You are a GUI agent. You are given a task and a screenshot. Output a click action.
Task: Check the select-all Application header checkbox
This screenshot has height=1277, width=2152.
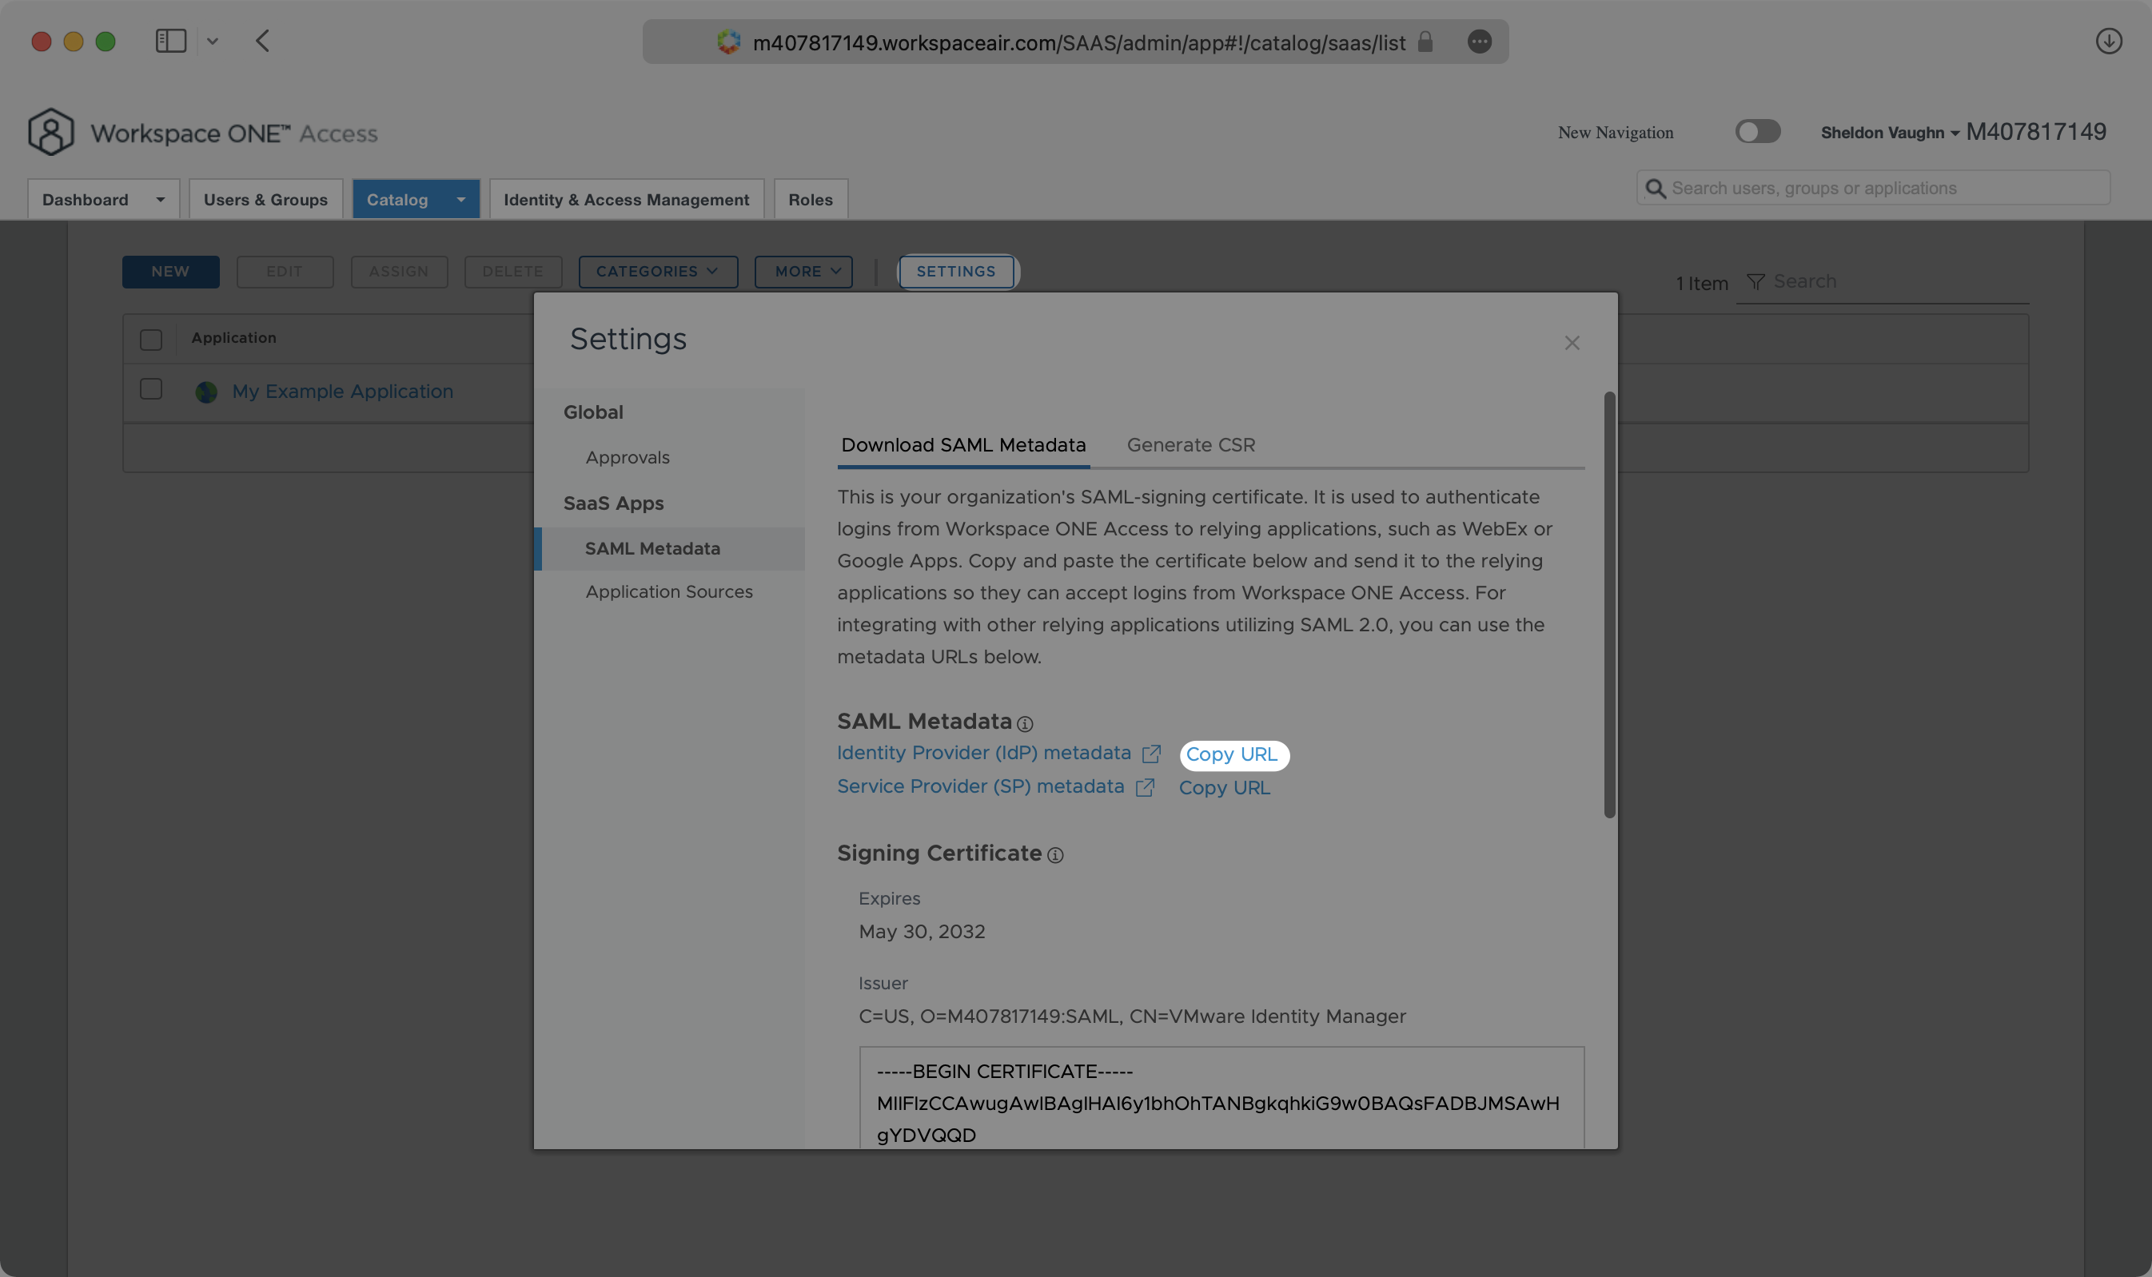(x=150, y=340)
